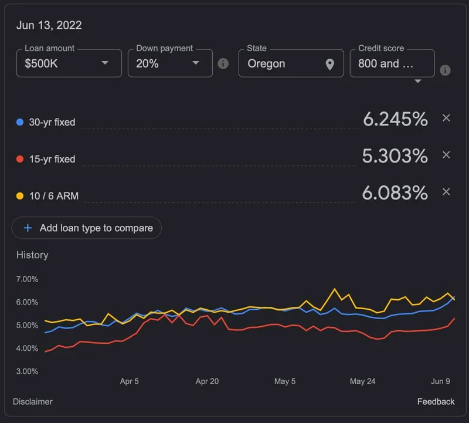
Task: Click the info icon beside Down payment
Action: [223, 63]
